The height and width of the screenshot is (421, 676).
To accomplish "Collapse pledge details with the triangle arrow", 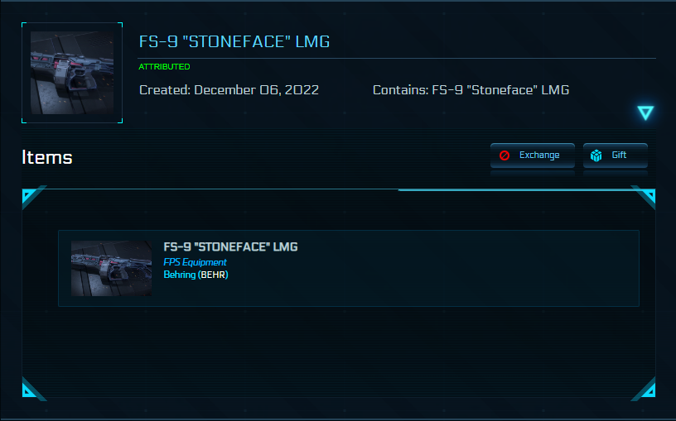I will 645,113.
